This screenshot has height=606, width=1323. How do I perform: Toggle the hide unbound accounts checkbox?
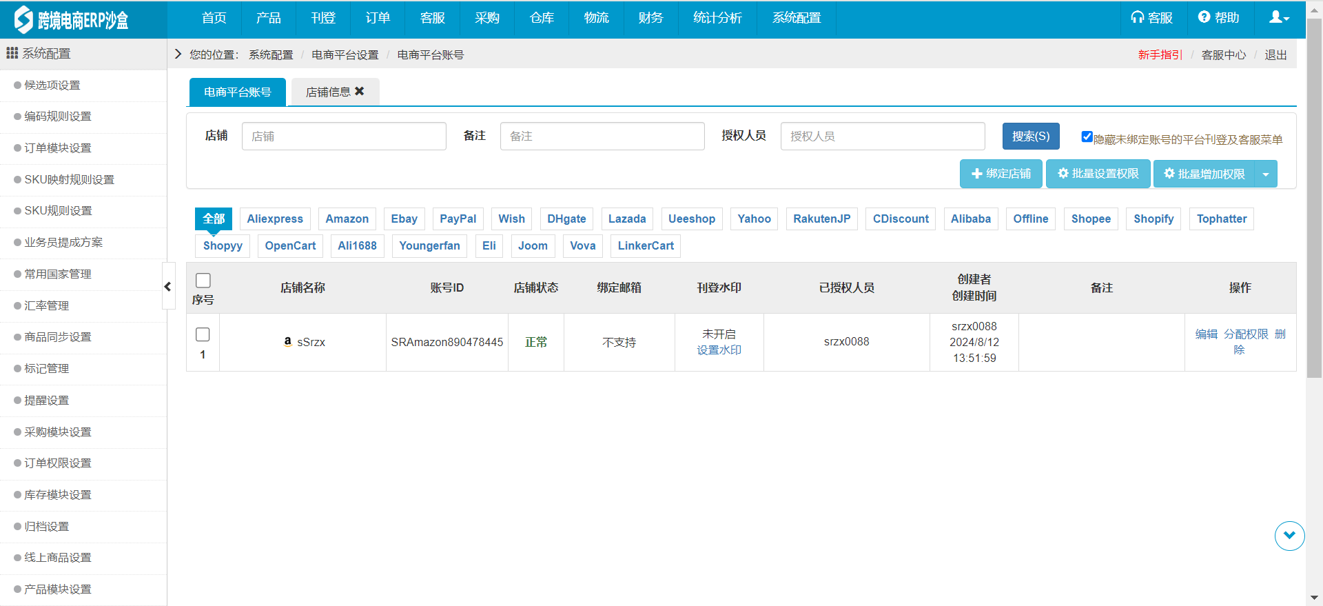(x=1087, y=137)
